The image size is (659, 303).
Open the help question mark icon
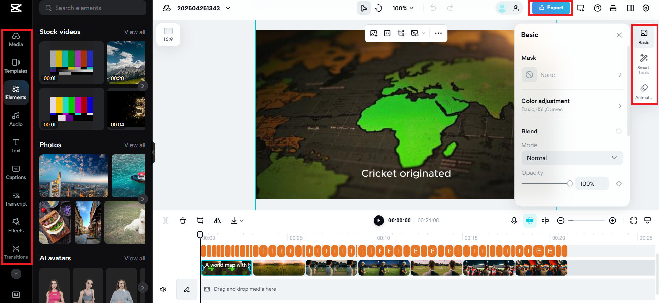click(598, 8)
